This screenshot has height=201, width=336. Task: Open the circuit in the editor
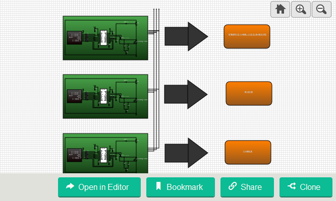(99, 187)
